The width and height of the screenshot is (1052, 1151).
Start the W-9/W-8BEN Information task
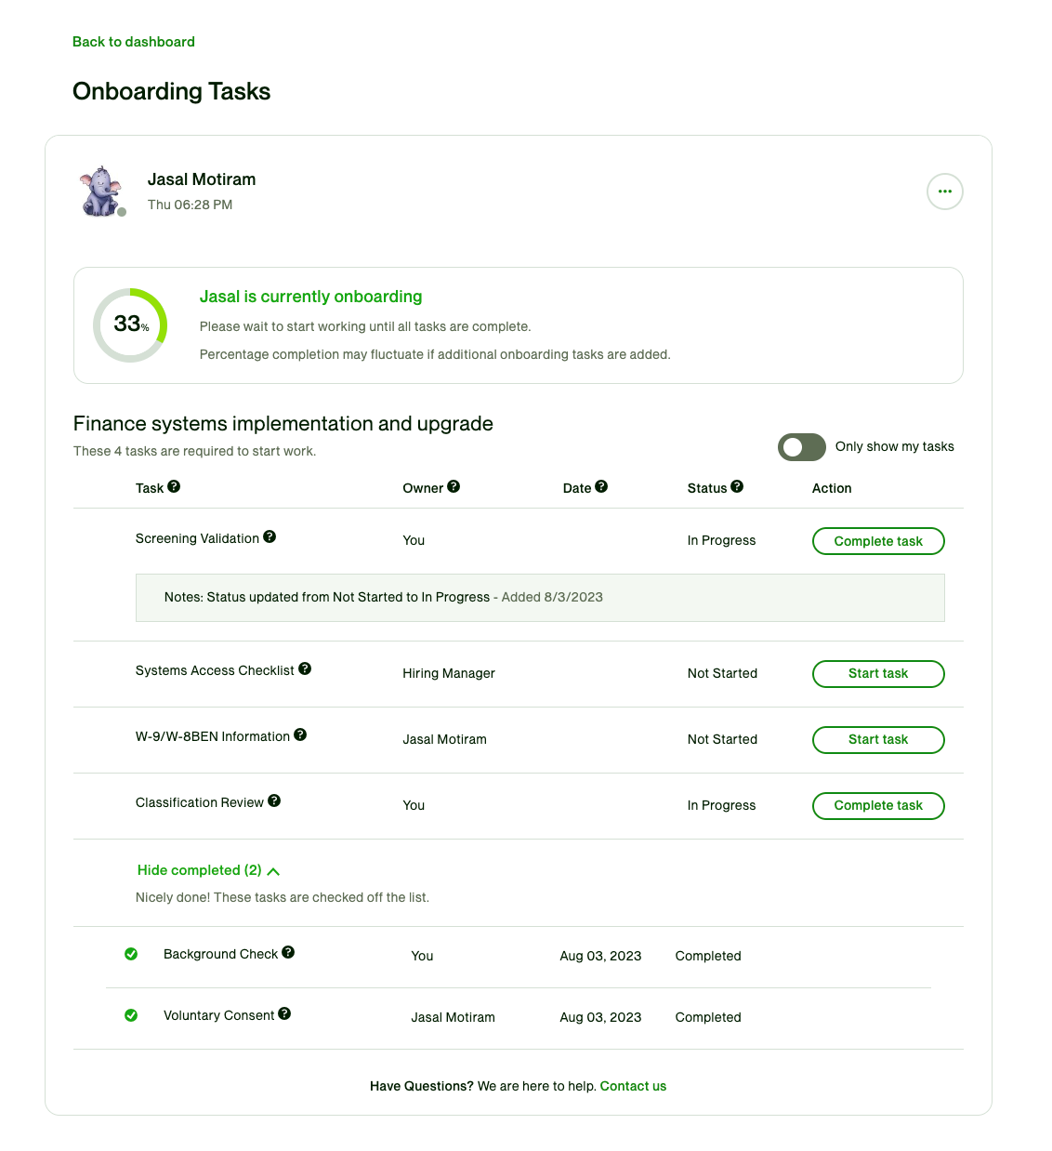click(x=877, y=740)
